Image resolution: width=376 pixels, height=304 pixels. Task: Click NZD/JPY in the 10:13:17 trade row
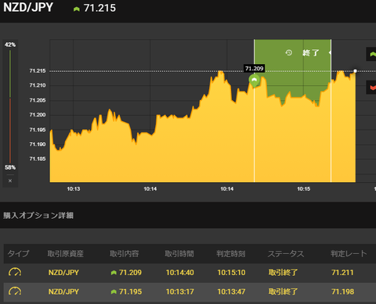[63, 291]
